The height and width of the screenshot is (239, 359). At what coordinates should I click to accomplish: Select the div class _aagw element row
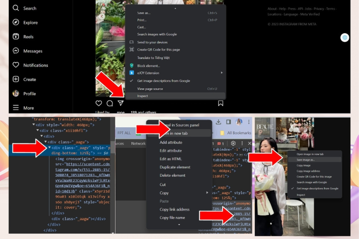point(79,219)
